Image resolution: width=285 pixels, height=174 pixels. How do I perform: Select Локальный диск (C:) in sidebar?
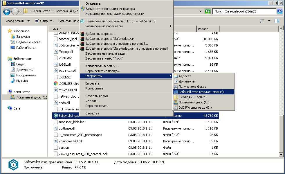pos(32,97)
